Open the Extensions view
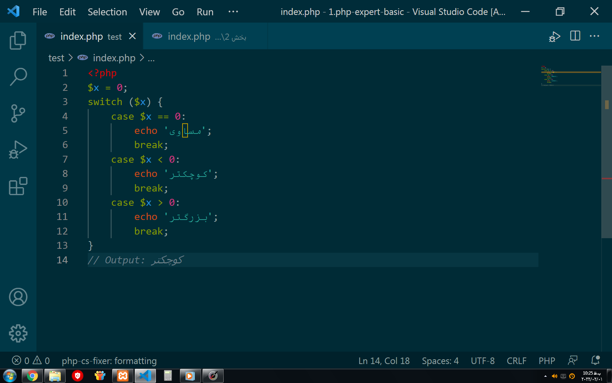The image size is (612, 383). pos(18,186)
